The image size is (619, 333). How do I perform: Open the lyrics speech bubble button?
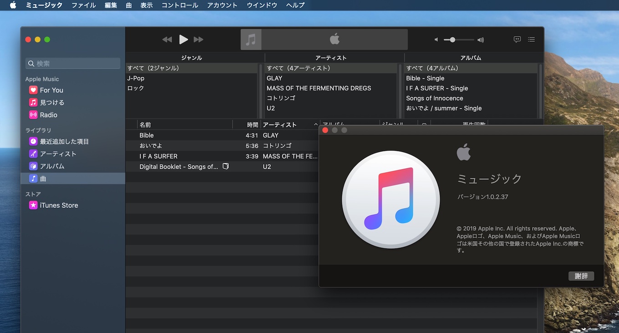(x=517, y=40)
